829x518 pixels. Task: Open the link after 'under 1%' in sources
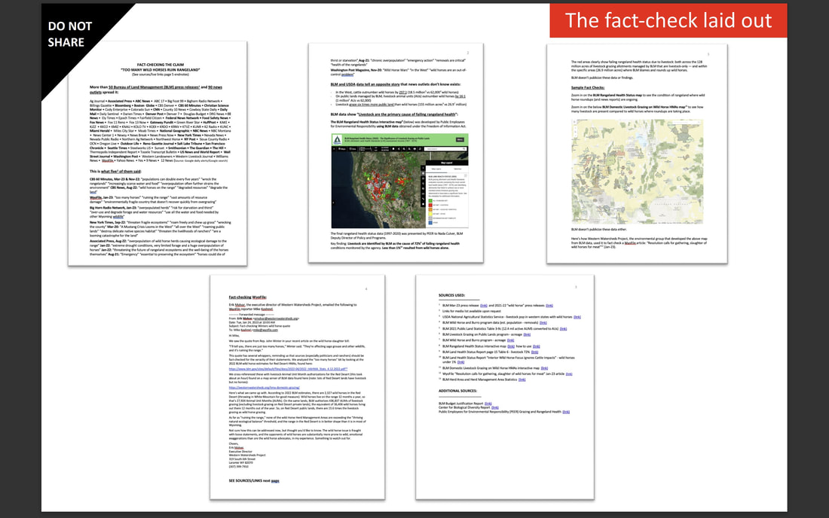tap(460, 362)
